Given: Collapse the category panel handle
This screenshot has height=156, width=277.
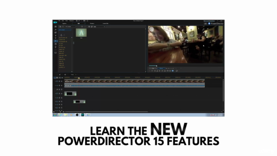Looking at the screenshot, I should coord(74,43).
